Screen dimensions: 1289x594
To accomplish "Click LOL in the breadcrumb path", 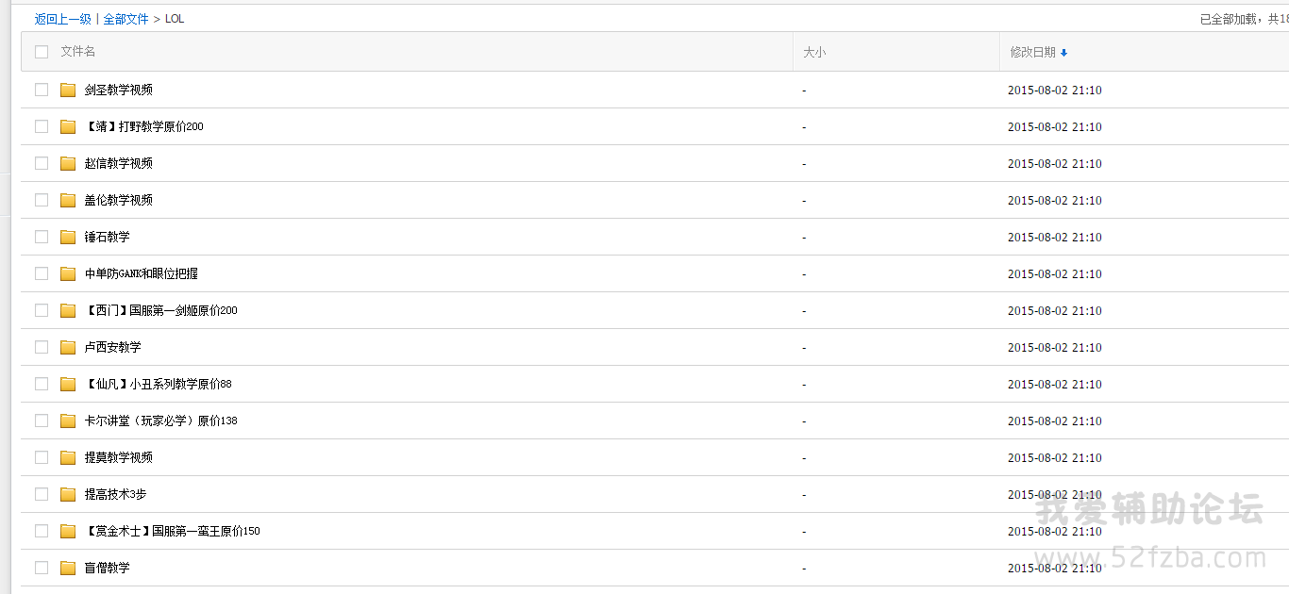I will (x=175, y=19).
